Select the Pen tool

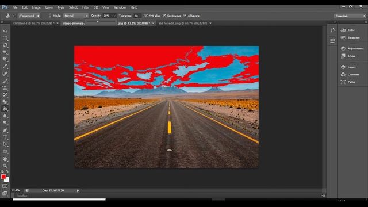(5, 130)
